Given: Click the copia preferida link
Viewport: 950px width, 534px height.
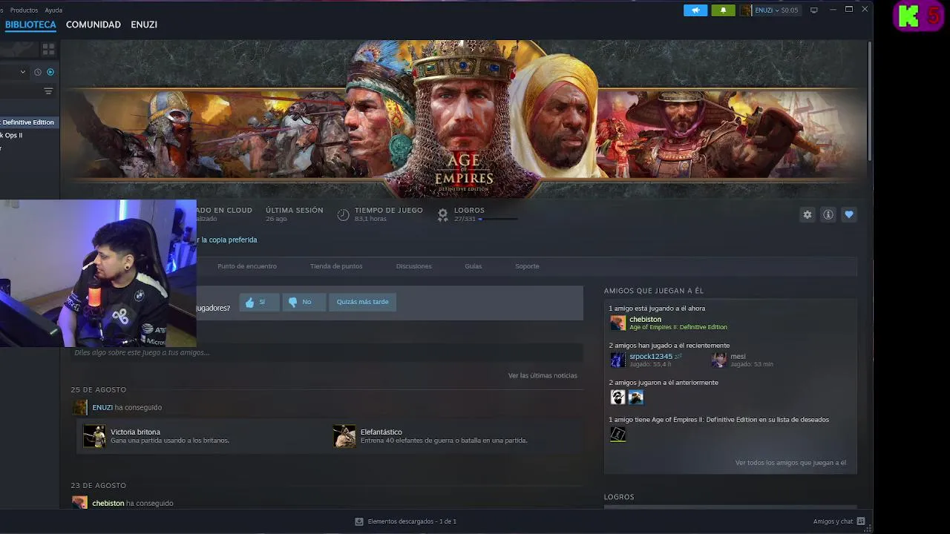Looking at the screenshot, I should point(229,240).
